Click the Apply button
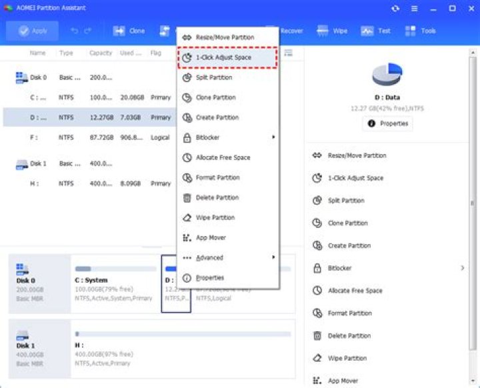This screenshot has height=388, width=480. pyautogui.click(x=33, y=31)
